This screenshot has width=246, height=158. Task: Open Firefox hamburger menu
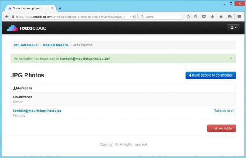(x=239, y=16)
